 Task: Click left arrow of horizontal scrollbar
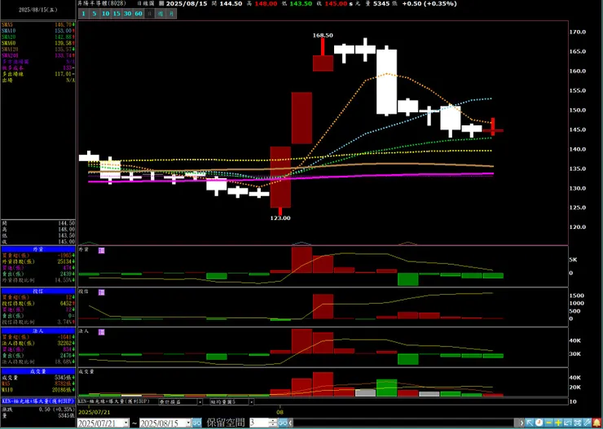pos(290,422)
